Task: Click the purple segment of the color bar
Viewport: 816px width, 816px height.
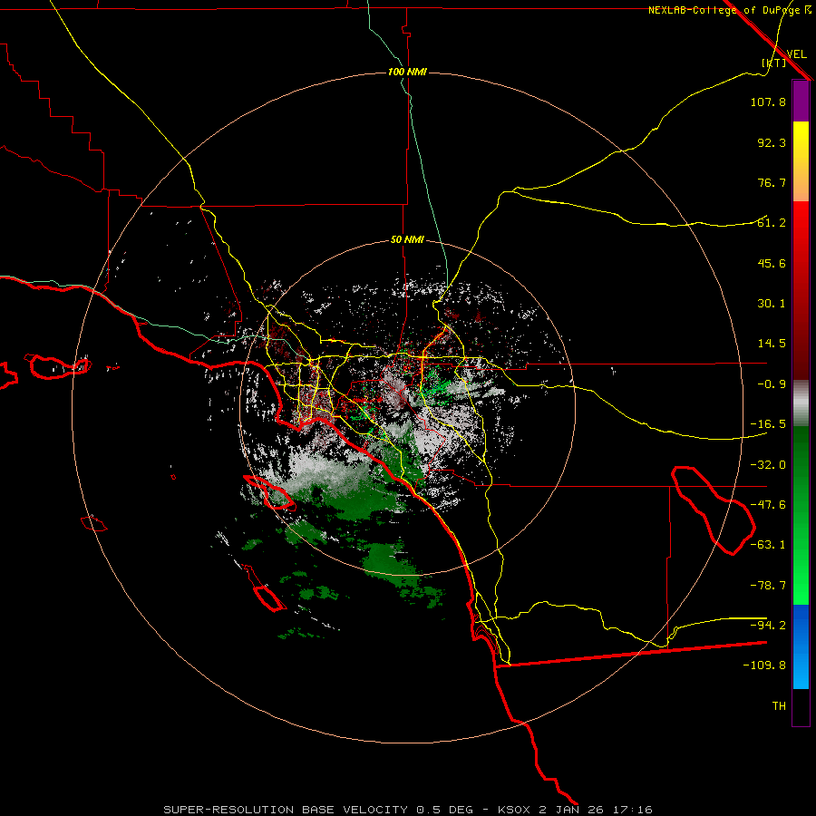Action: [801, 101]
